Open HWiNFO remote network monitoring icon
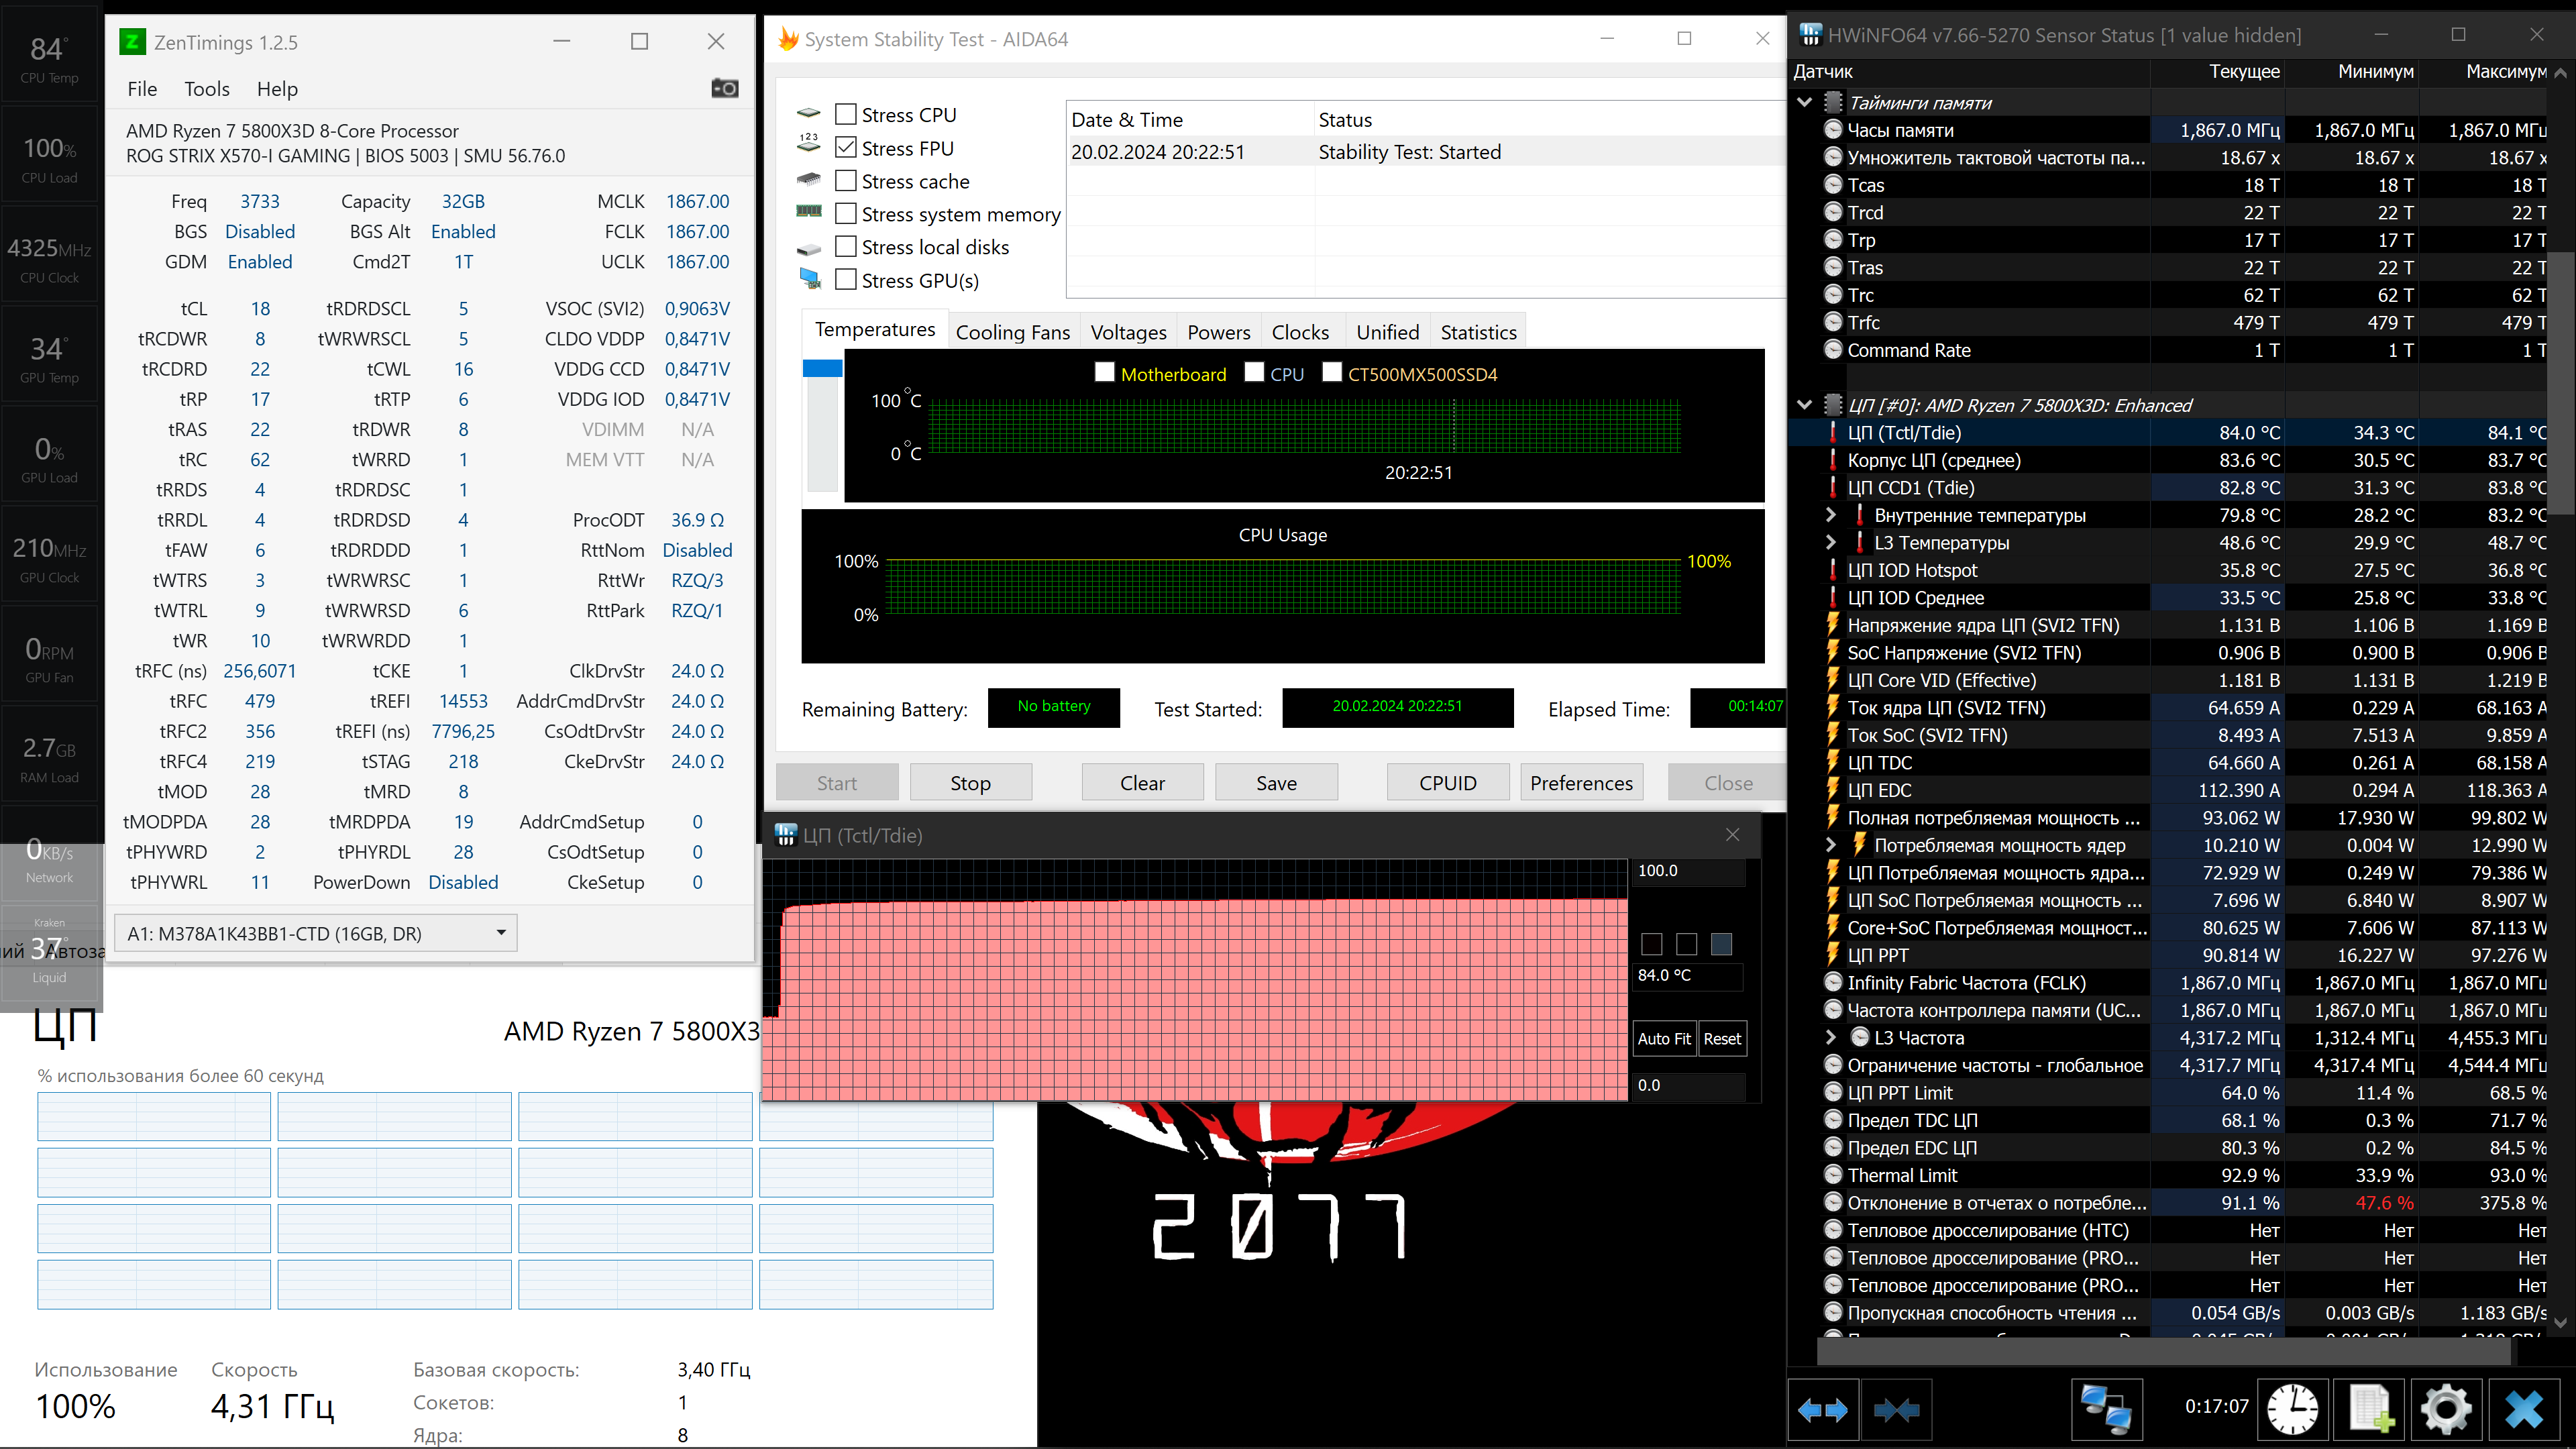Viewport: 2576px width, 1449px height. tap(2106, 1410)
